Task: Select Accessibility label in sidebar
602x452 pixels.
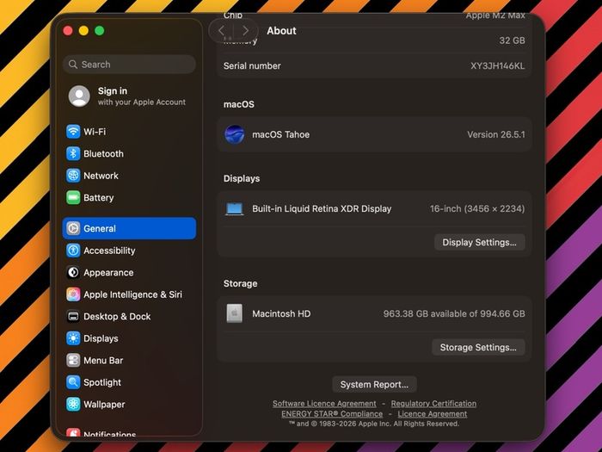Action: tap(109, 251)
